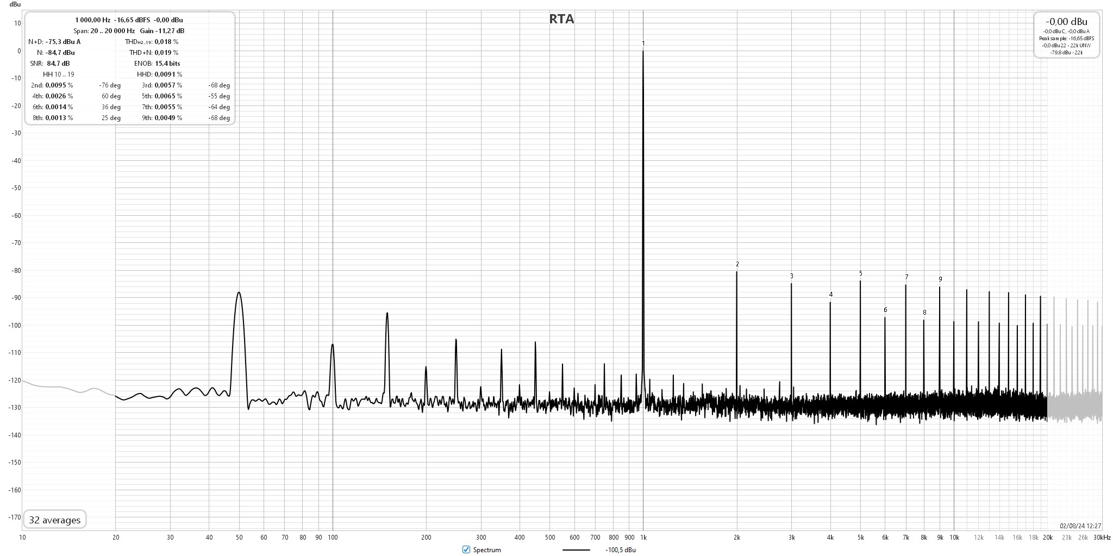Click the Peak sample -16,65 dBFS line
Screen dimensions: 1113x556
pyautogui.click(x=1066, y=39)
